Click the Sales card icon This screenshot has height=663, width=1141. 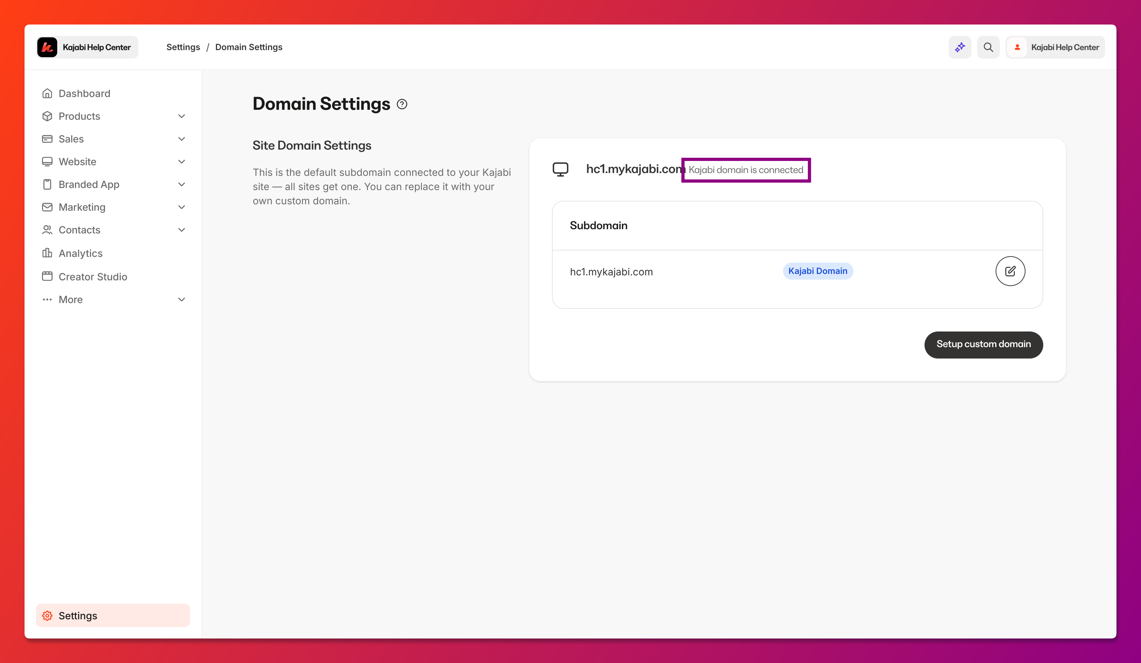click(x=47, y=139)
